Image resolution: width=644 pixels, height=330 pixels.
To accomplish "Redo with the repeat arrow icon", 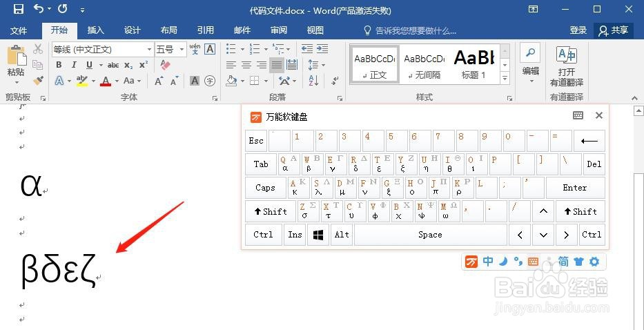I will tap(62, 9).
